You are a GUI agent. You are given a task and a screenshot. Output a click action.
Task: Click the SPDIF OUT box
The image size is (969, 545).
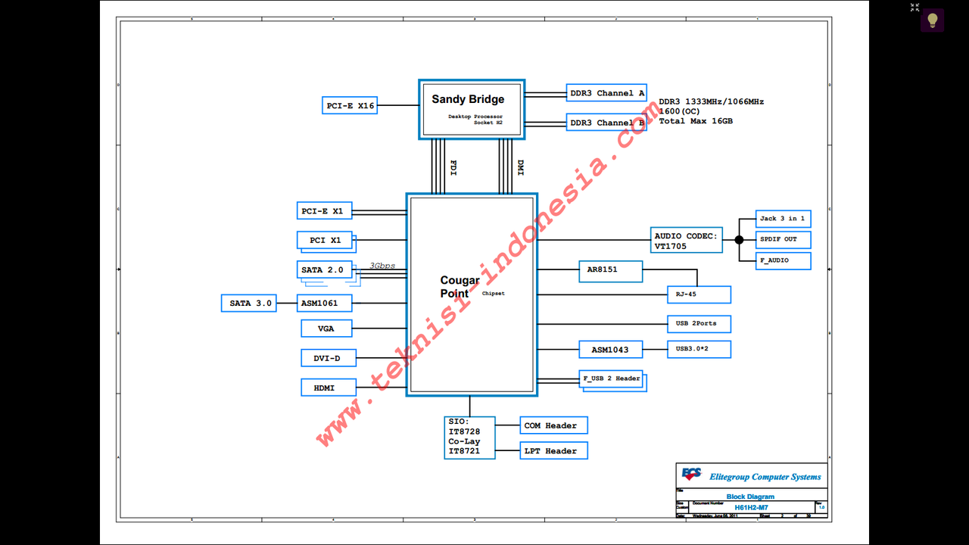(784, 240)
